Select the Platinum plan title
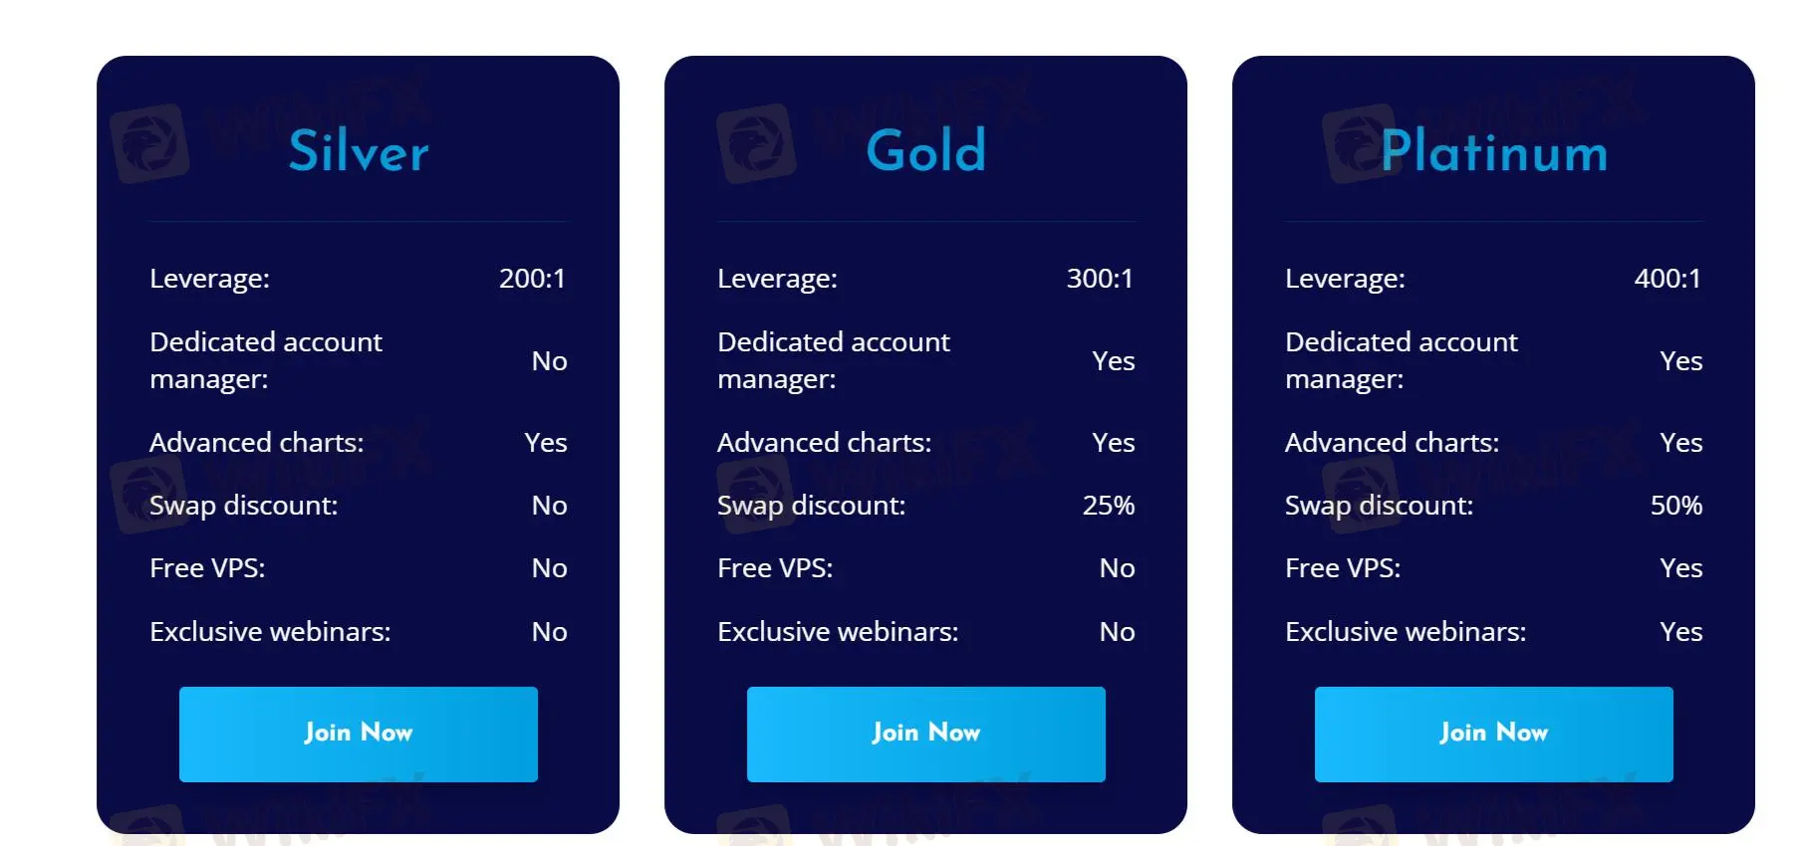1793x846 pixels. 1494,151
